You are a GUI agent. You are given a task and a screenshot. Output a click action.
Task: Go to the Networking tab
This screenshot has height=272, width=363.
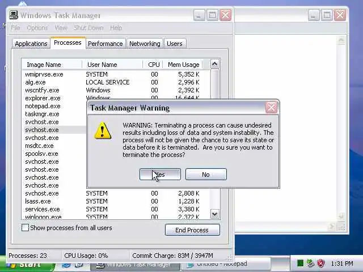[x=145, y=44]
